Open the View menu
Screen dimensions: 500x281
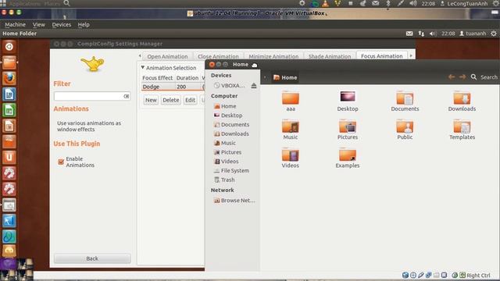click(38, 24)
